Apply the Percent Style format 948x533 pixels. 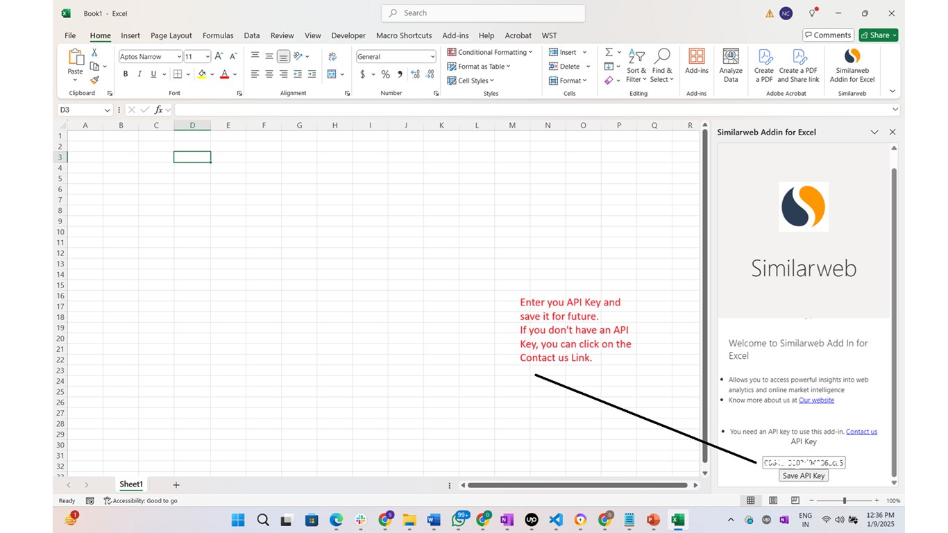click(x=386, y=74)
